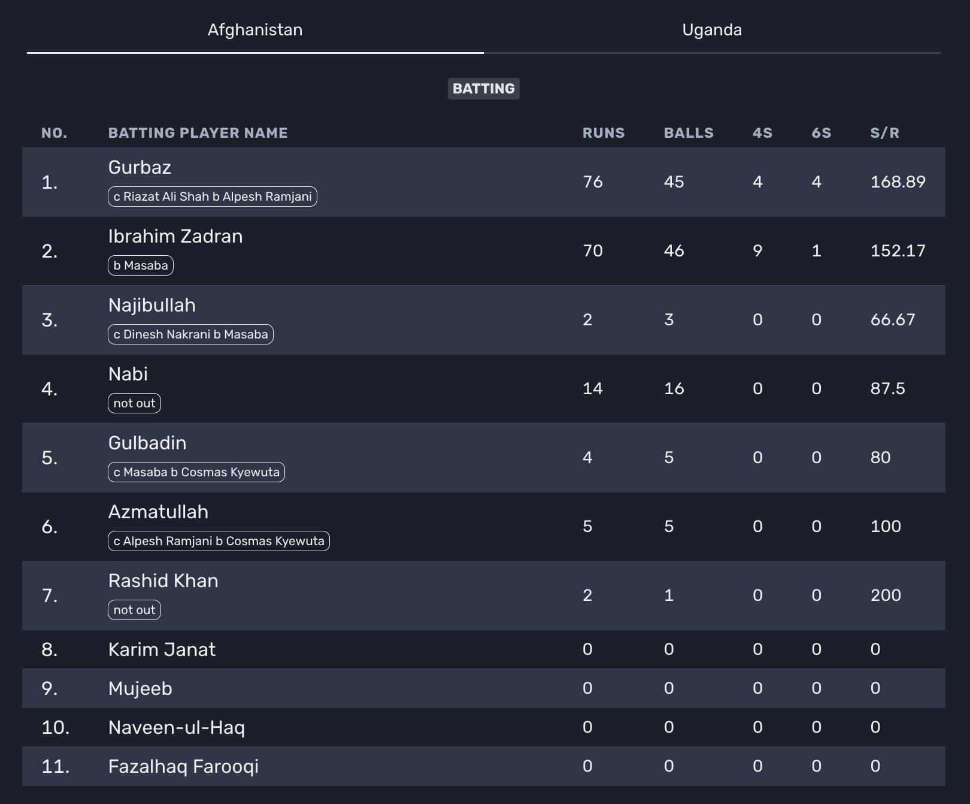Switch to the Uganda tab
This screenshot has height=804, width=970.
[x=712, y=30]
